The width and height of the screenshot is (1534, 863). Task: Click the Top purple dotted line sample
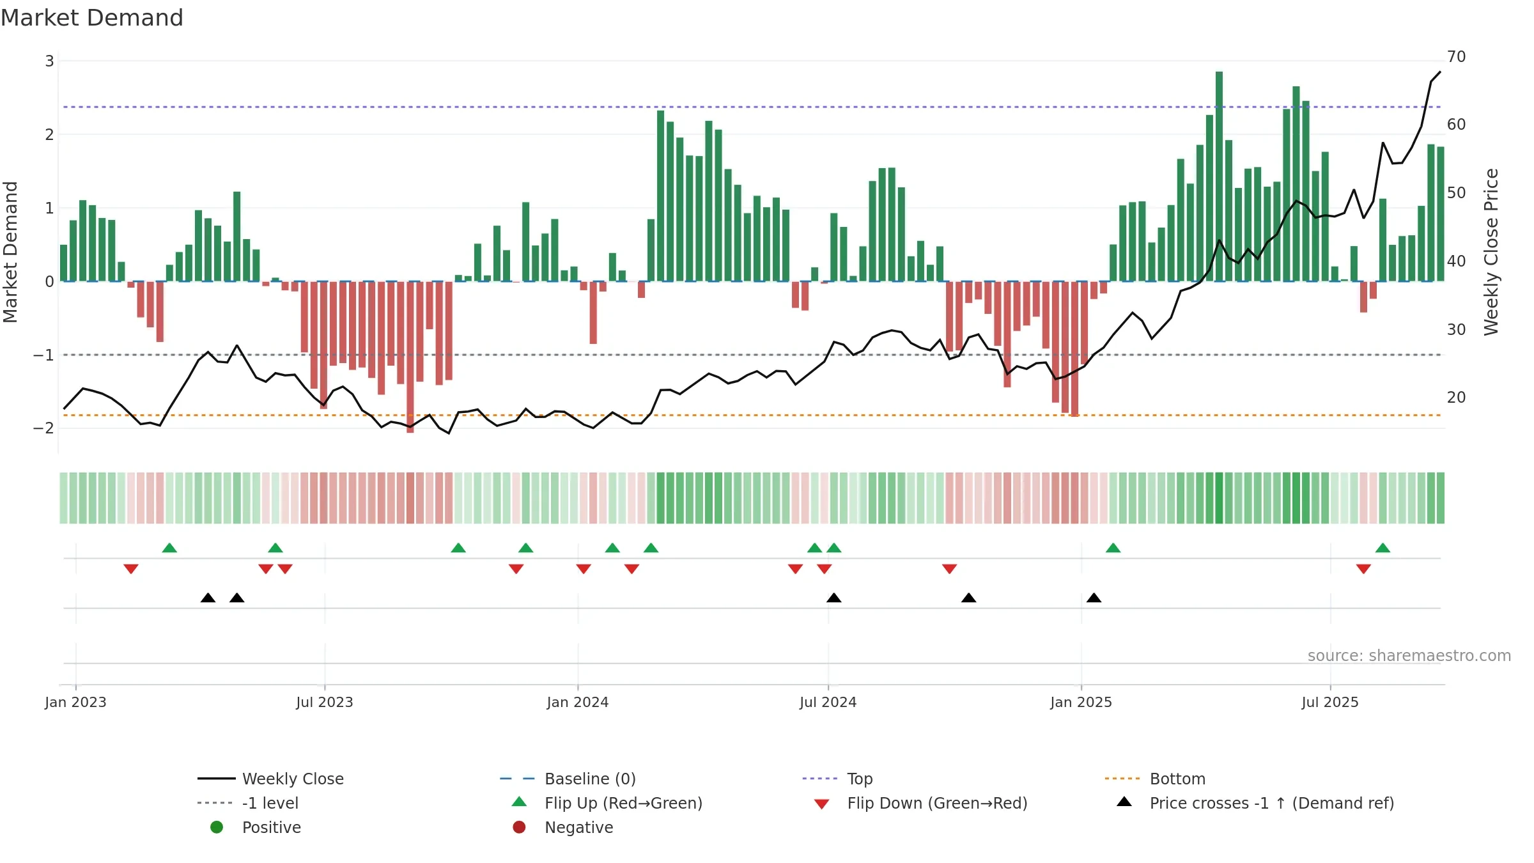[x=820, y=779]
